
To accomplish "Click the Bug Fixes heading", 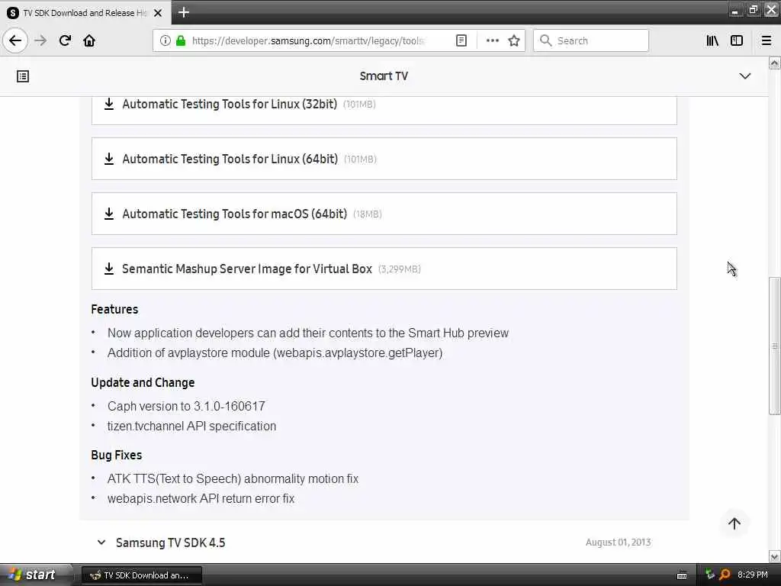I will 116,455.
